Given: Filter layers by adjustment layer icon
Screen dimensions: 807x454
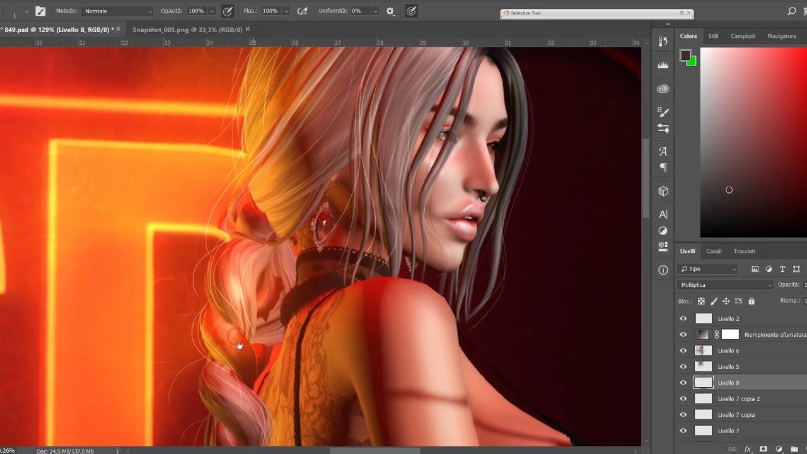Looking at the screenshot, I should tap(769, 269).
